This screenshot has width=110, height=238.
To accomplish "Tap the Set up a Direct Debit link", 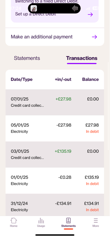I will click(35, 14).
